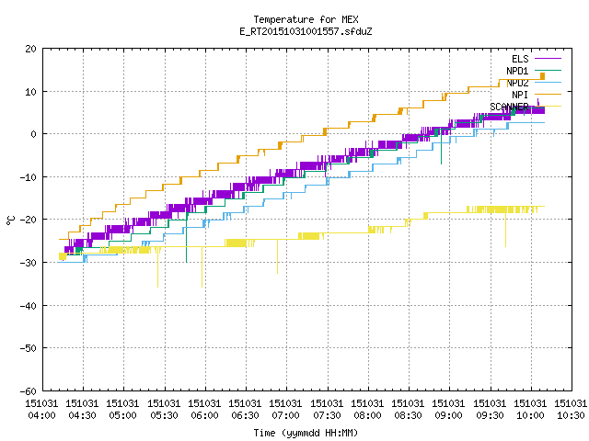This screenshot has height=441, width=589.
Task: Click the green NPD1 downward spike near 08:55
Action: 441,149
